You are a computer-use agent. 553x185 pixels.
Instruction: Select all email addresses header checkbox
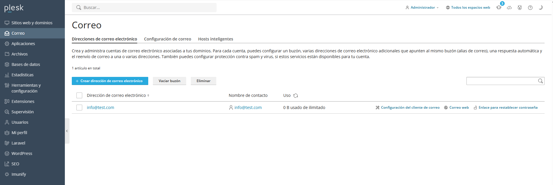pyautogui.click(x=79, y=95)
